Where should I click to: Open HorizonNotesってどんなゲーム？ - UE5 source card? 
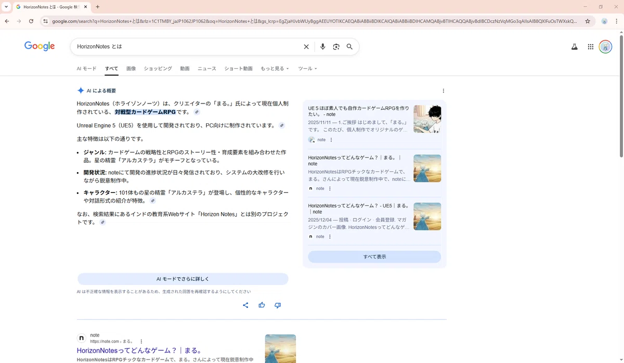(359, 209)
